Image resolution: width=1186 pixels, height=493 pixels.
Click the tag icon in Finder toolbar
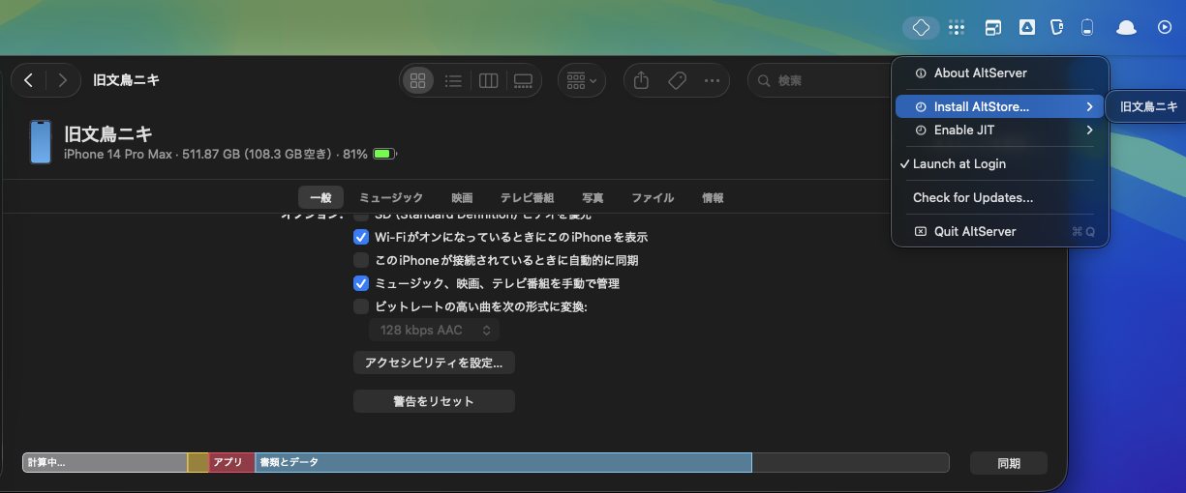tap(677, 81)
